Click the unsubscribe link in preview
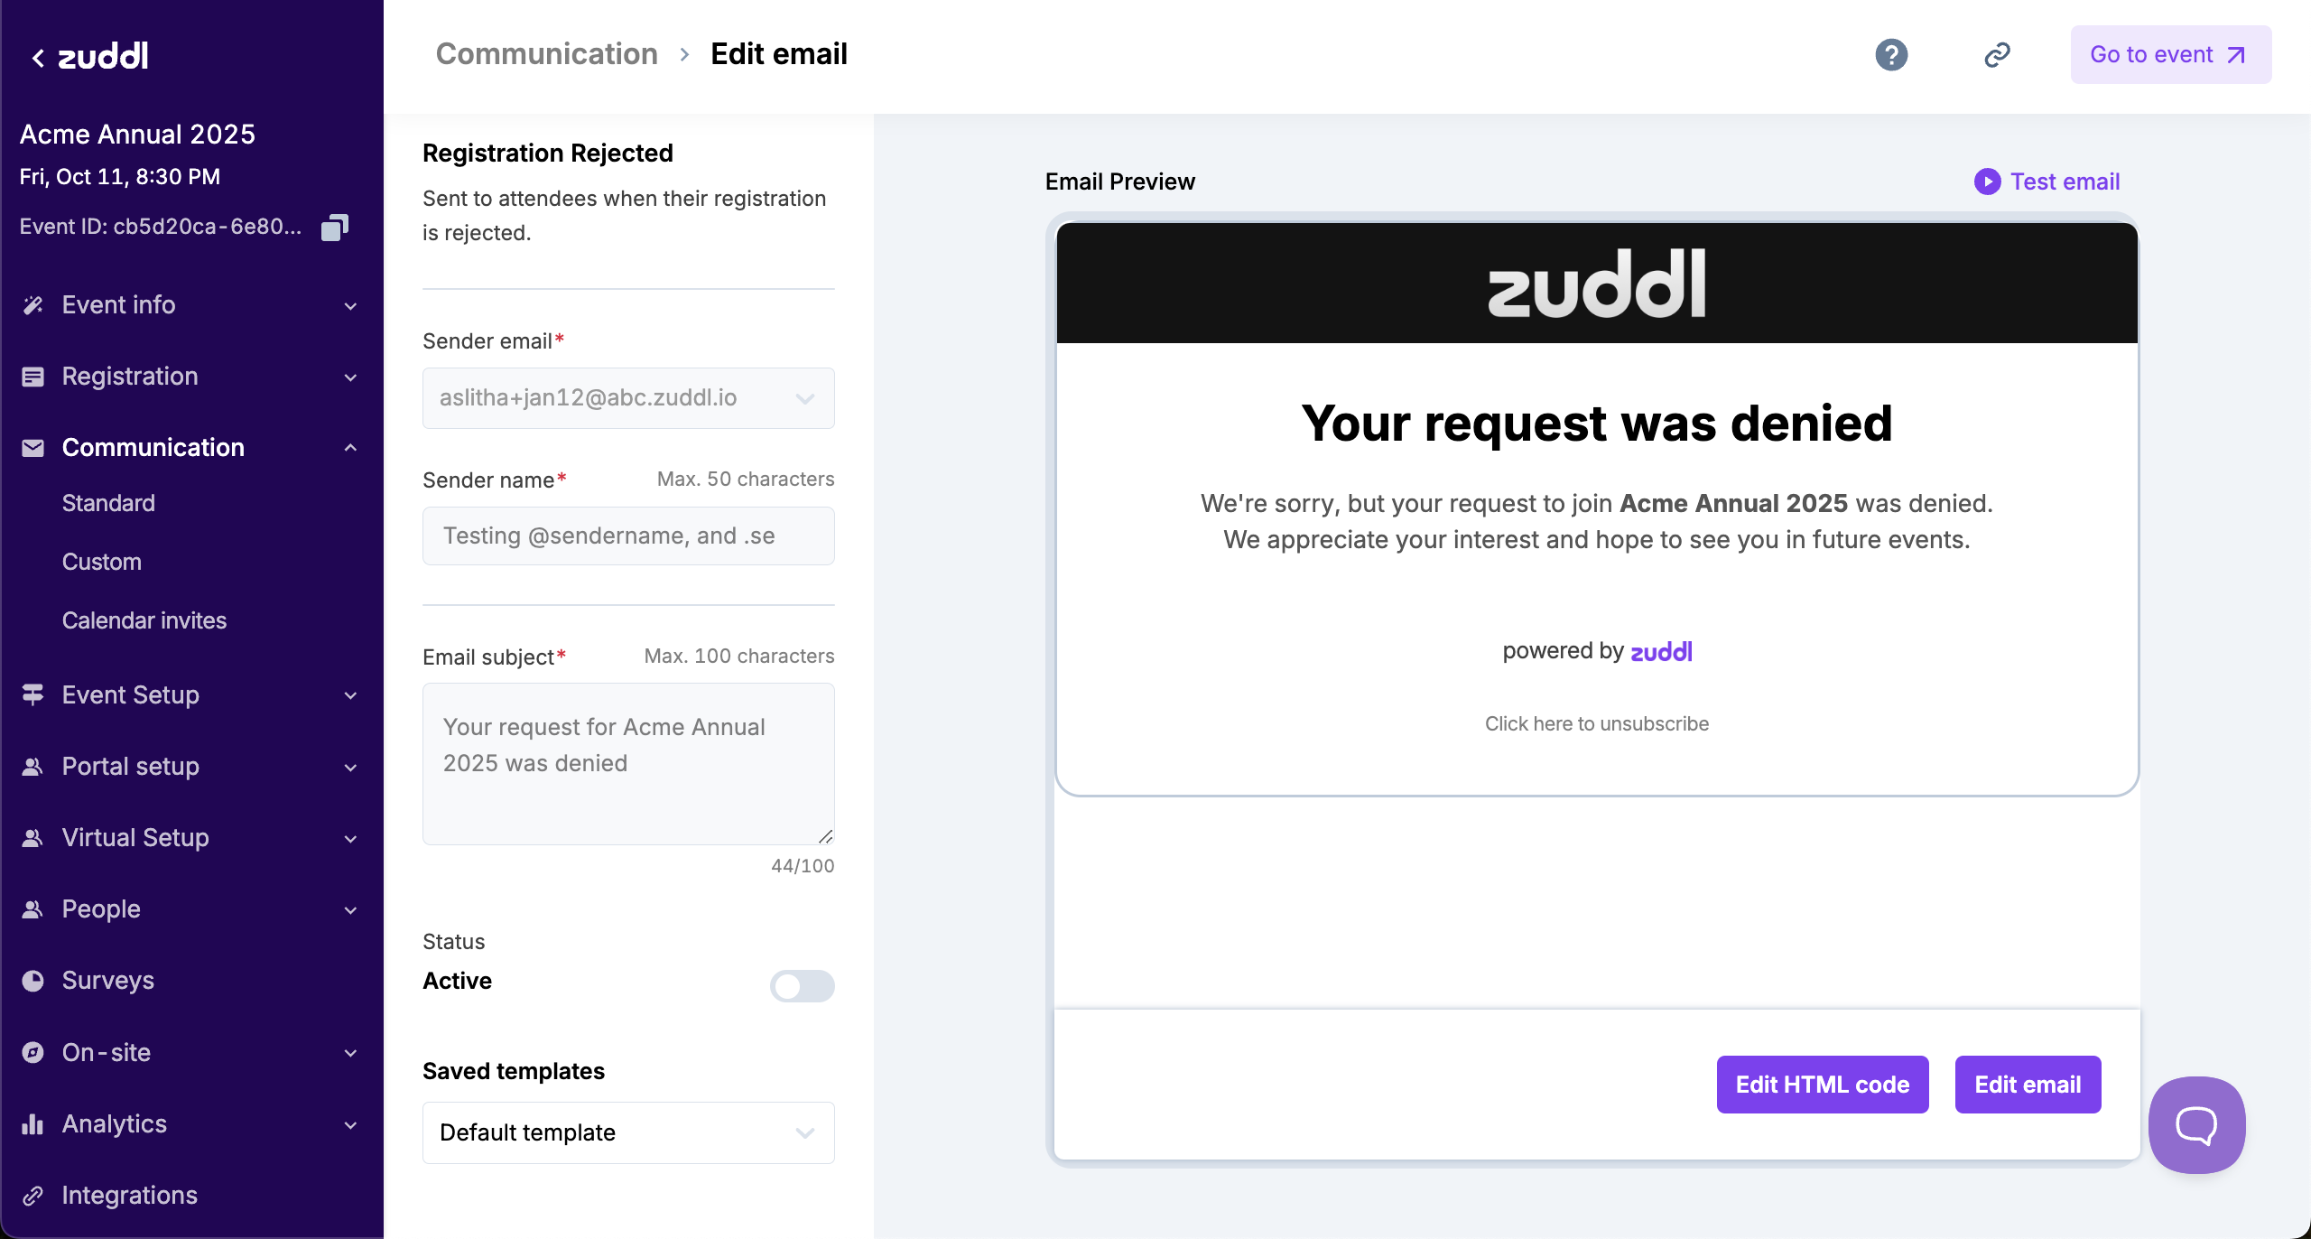The image size is (2311, 1239). [x=1596, y=723]
